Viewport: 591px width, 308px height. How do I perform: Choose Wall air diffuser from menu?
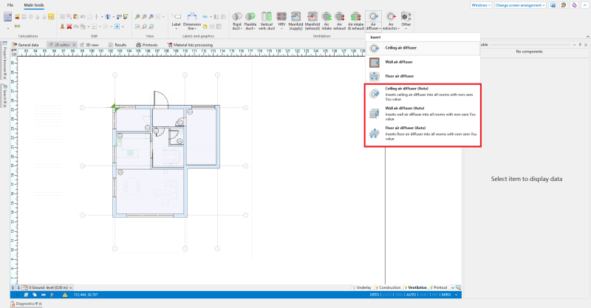(423, 62)
